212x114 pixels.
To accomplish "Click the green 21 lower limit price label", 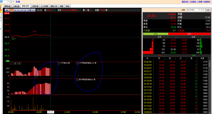I will tap(7, 61).
